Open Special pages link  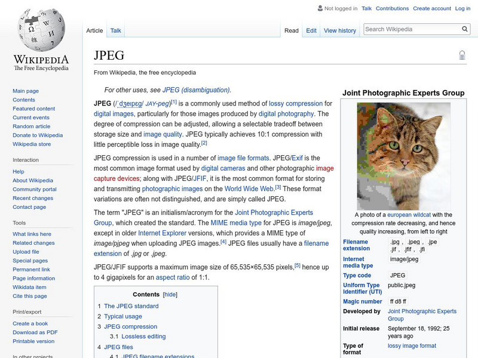[30, 260]
